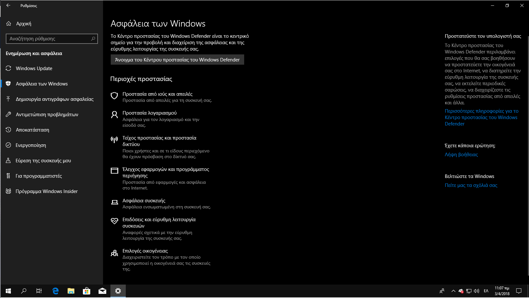Open Ενεργοποίηση section
The width and height of the screenshot is (529, 298).
pyautogui.click(x=52, y=145)
